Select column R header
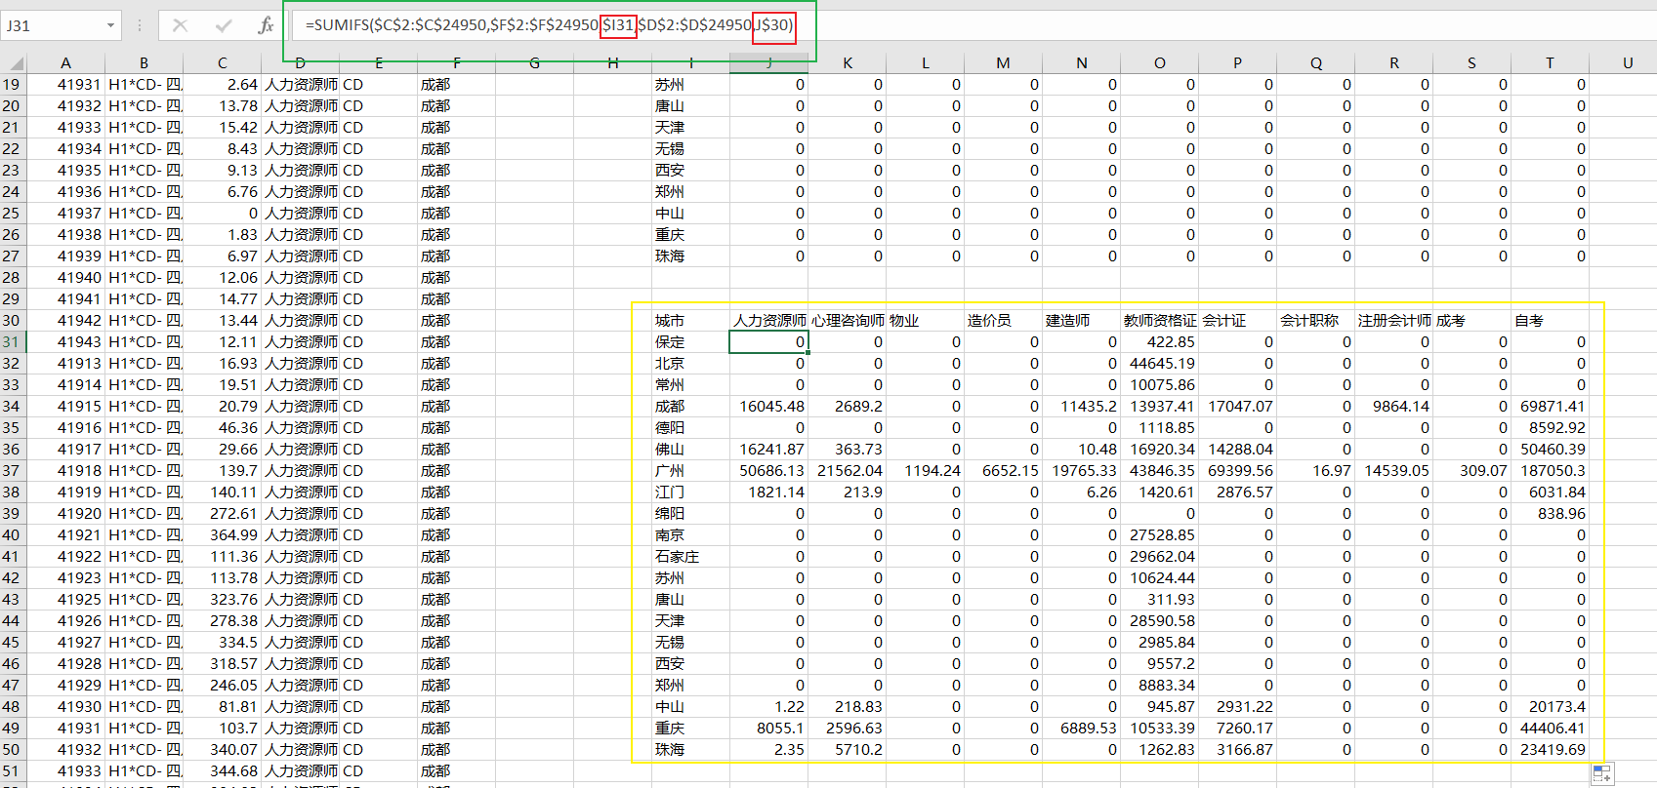 point(1394,63)
